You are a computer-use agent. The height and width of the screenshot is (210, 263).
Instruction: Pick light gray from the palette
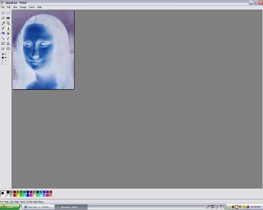pos(11,195)
